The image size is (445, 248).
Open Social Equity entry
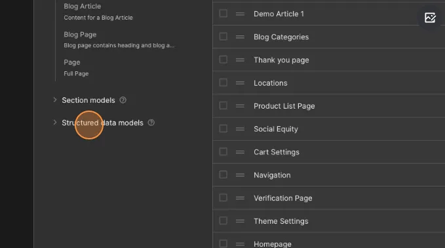click(276, 129)
